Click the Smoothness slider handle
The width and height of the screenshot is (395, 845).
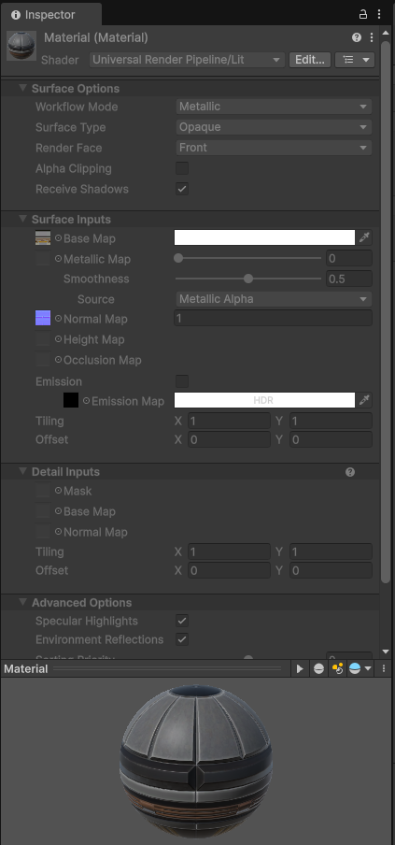point(248,279)
